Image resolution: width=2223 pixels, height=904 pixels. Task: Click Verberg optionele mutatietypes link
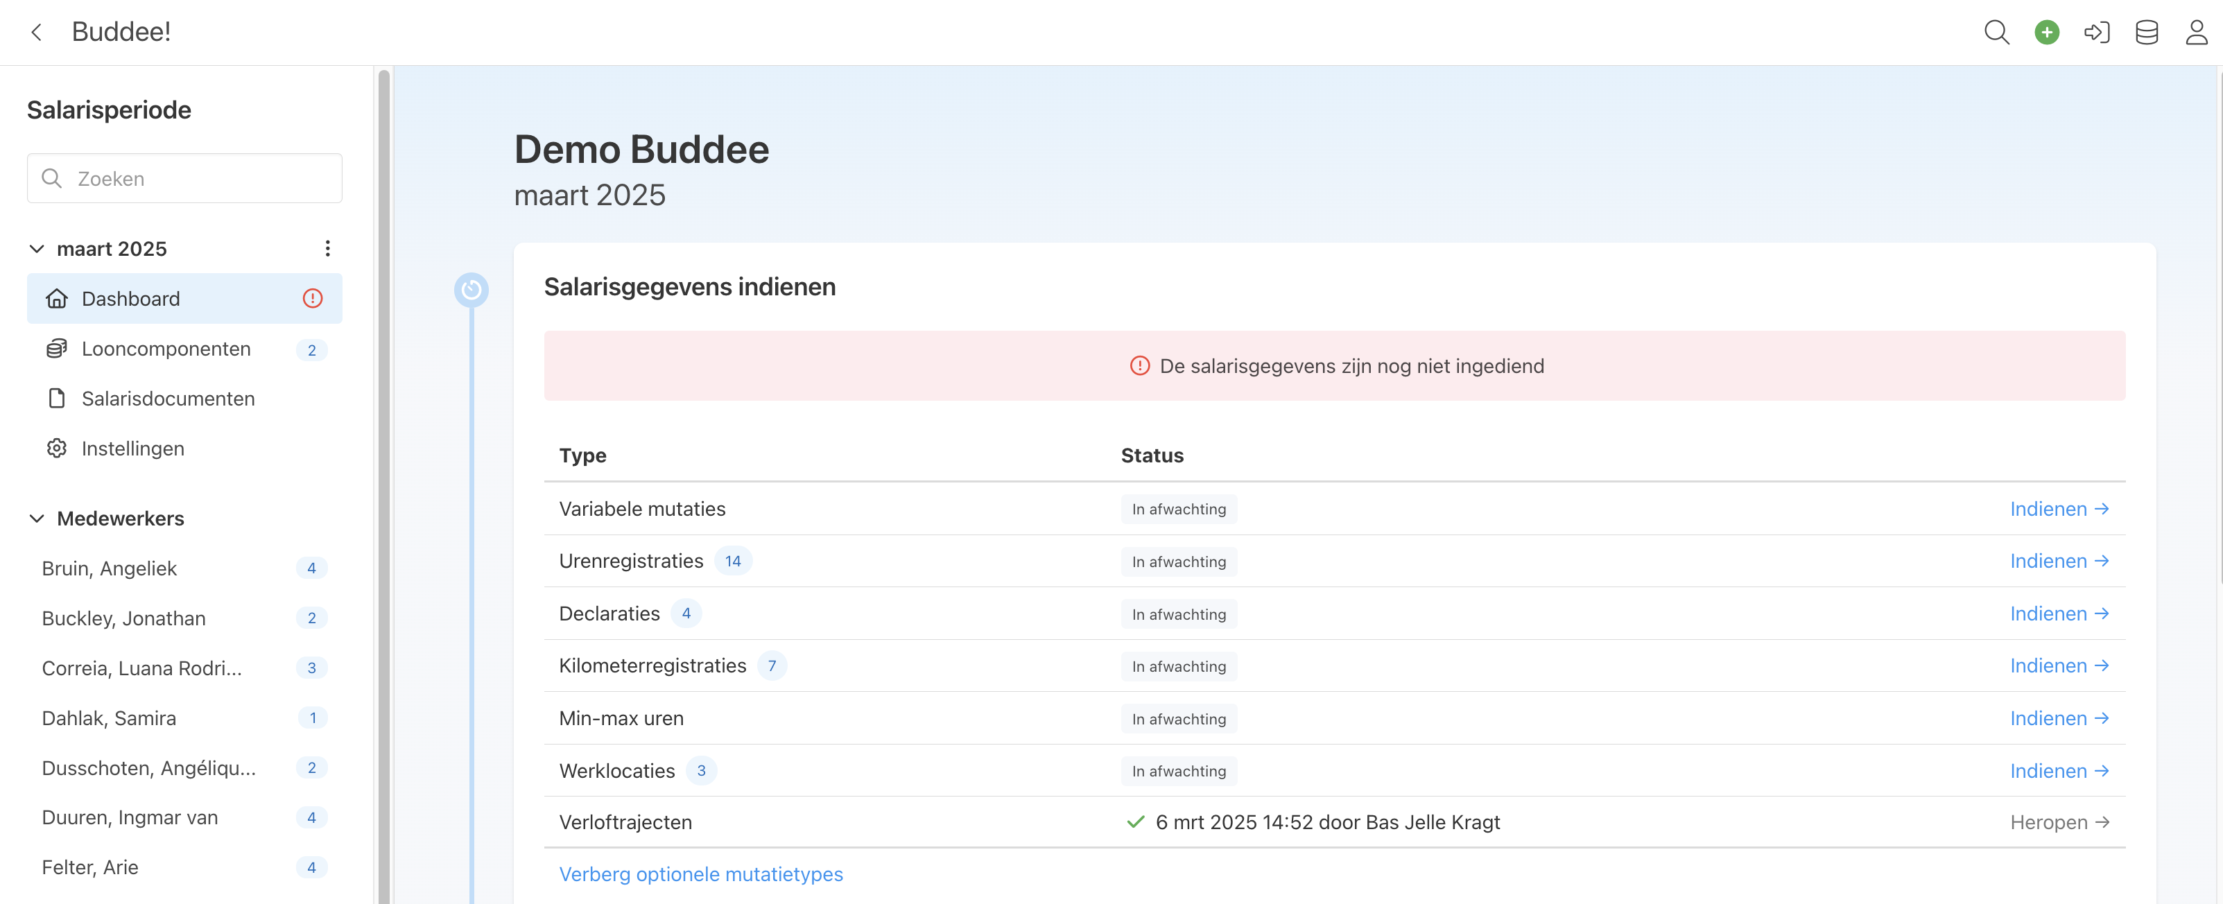point(701,873)
